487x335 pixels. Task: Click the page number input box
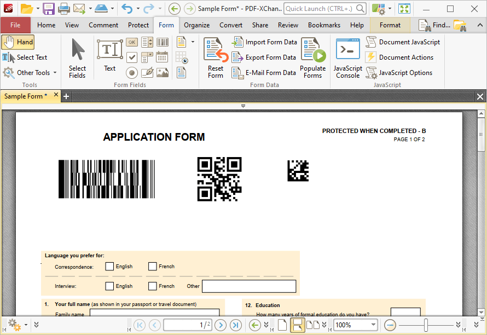click(188, 325)
